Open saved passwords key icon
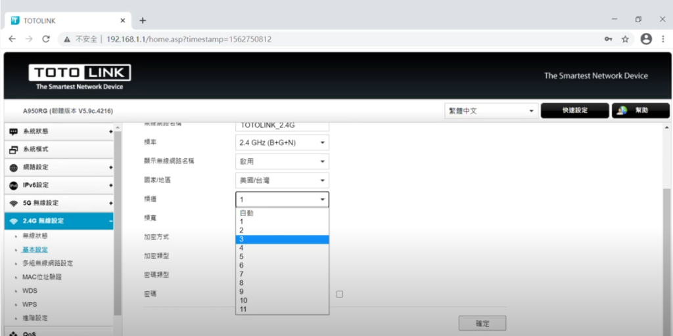 click(x=608, y=39)
